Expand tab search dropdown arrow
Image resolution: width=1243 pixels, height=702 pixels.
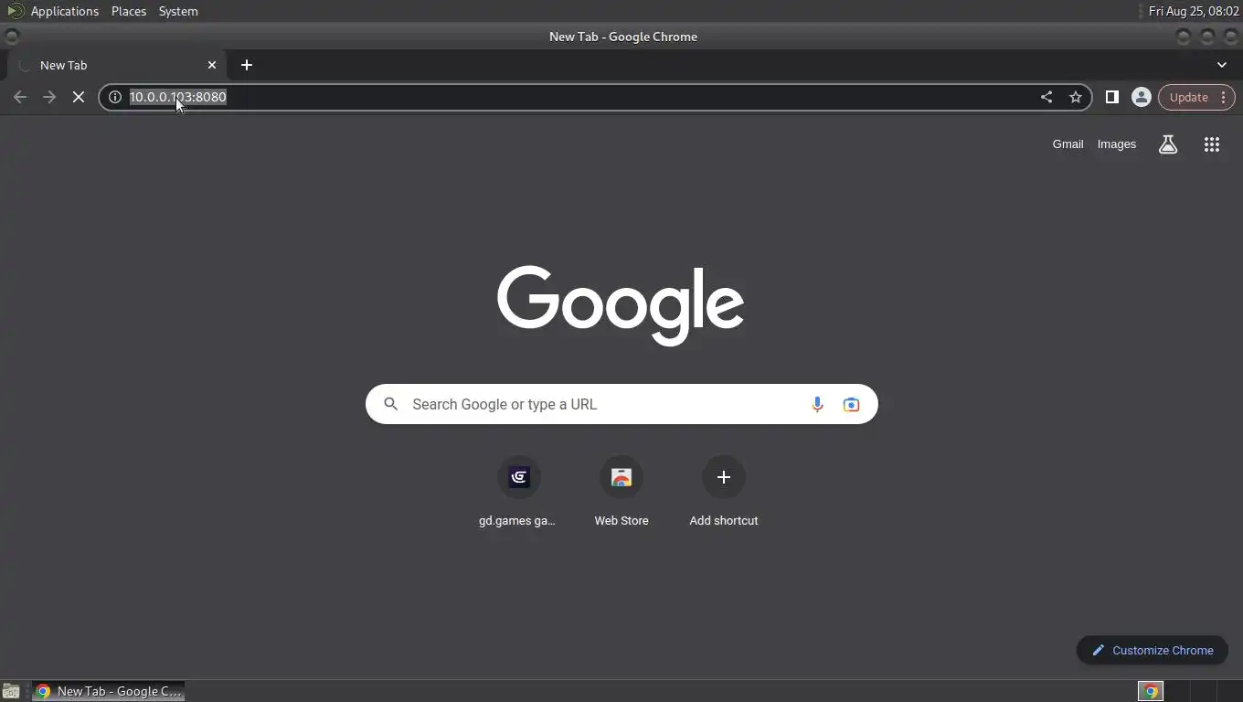(x=1222, y=65)
